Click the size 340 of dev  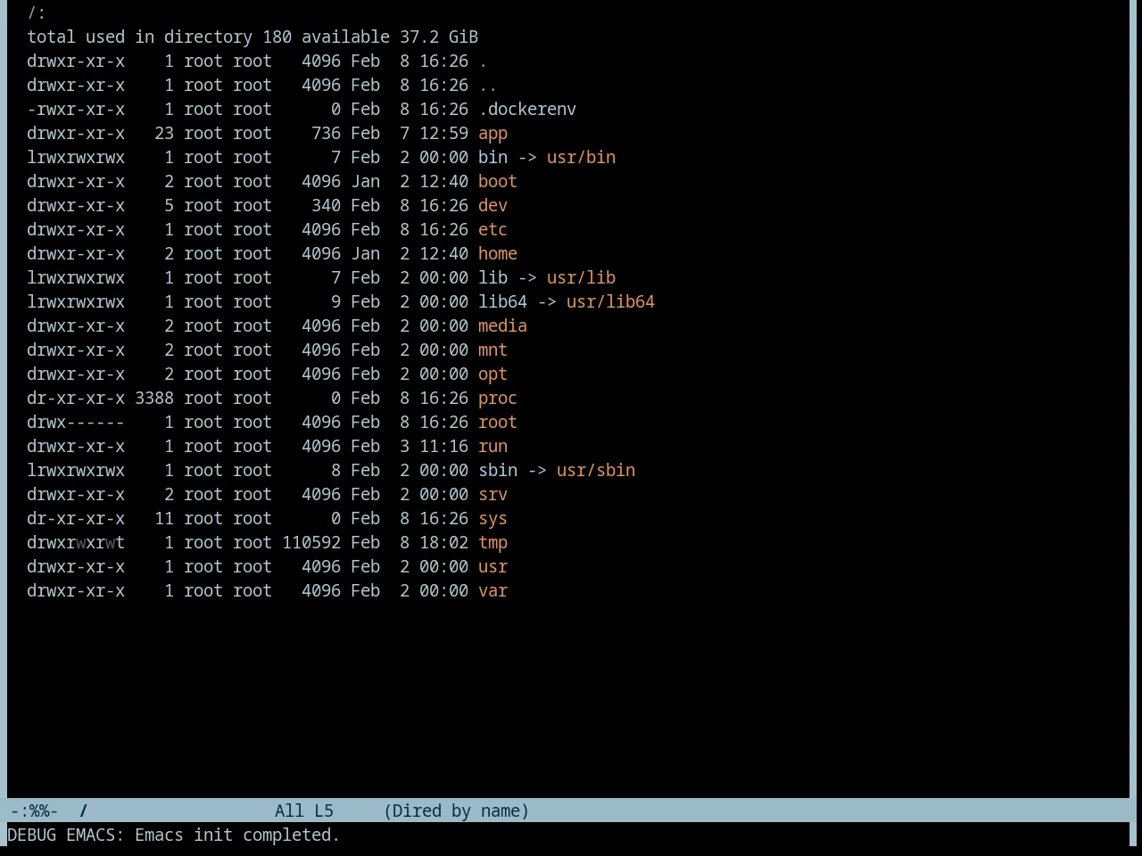click(x=326, y=206)
